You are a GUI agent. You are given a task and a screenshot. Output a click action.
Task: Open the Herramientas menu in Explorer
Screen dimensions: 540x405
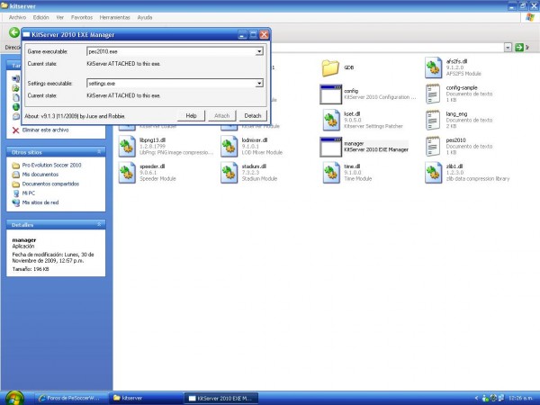[114, 17]
